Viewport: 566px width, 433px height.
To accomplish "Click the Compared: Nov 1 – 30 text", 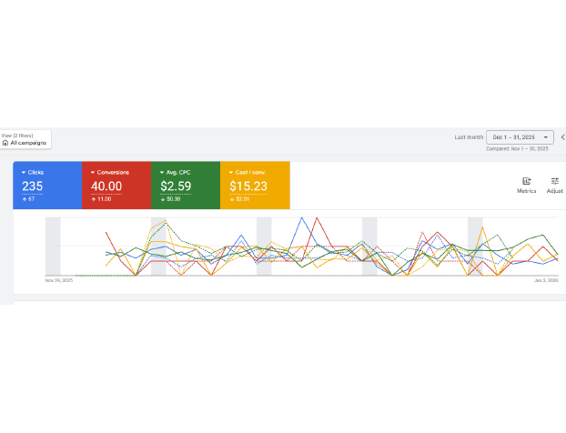I will point(517,148).
